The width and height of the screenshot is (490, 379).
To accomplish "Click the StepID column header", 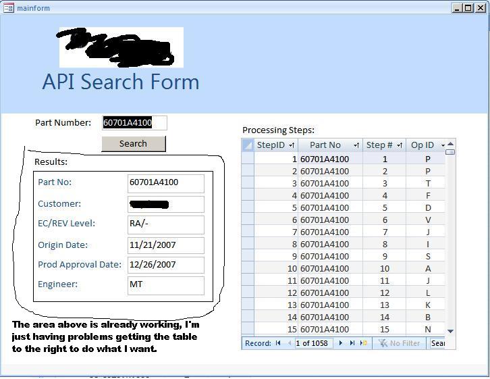I will 276,145.
